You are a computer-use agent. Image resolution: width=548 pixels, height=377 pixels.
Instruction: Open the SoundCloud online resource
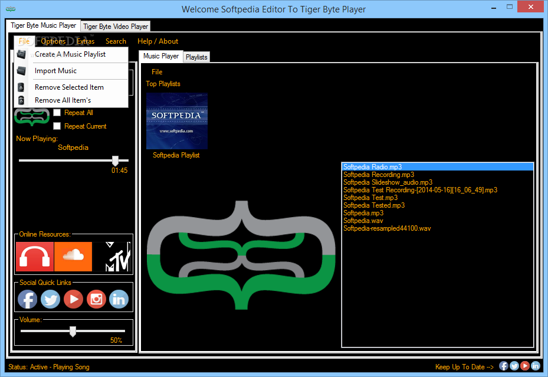(73, 257)
